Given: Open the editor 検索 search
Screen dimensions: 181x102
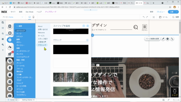Looking at the screenshot, I should 175,17.
